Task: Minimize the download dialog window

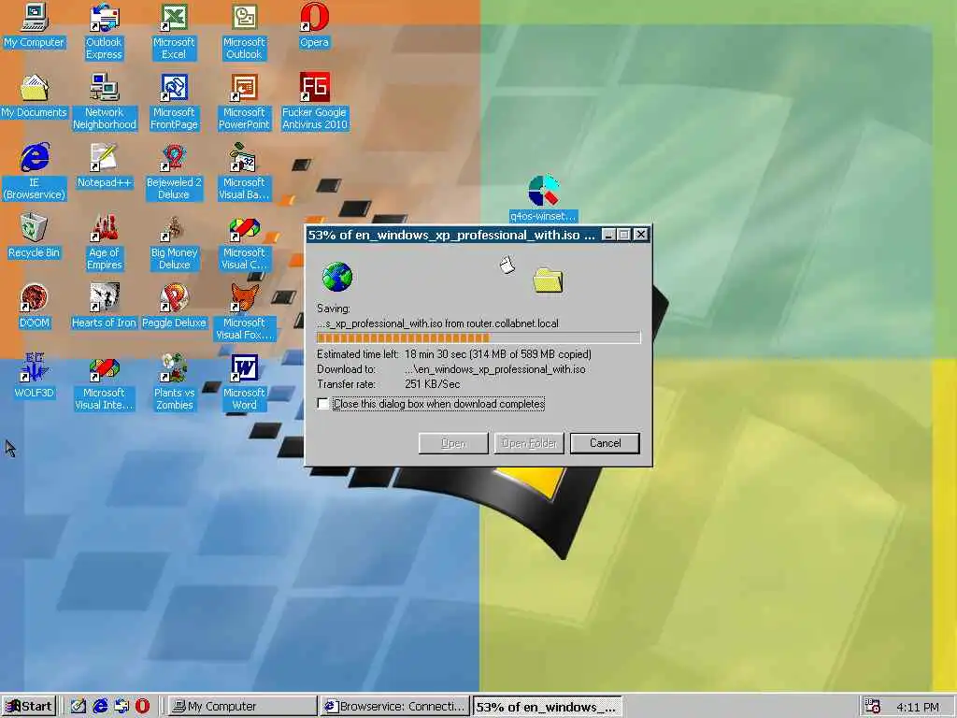Action: pos(608,235)
